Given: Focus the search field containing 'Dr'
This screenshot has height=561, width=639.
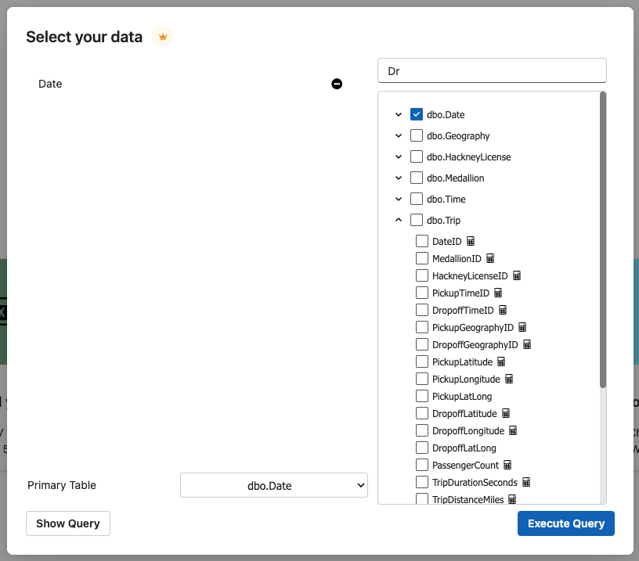Looking at the screenshot, I should tap(492, 70).
